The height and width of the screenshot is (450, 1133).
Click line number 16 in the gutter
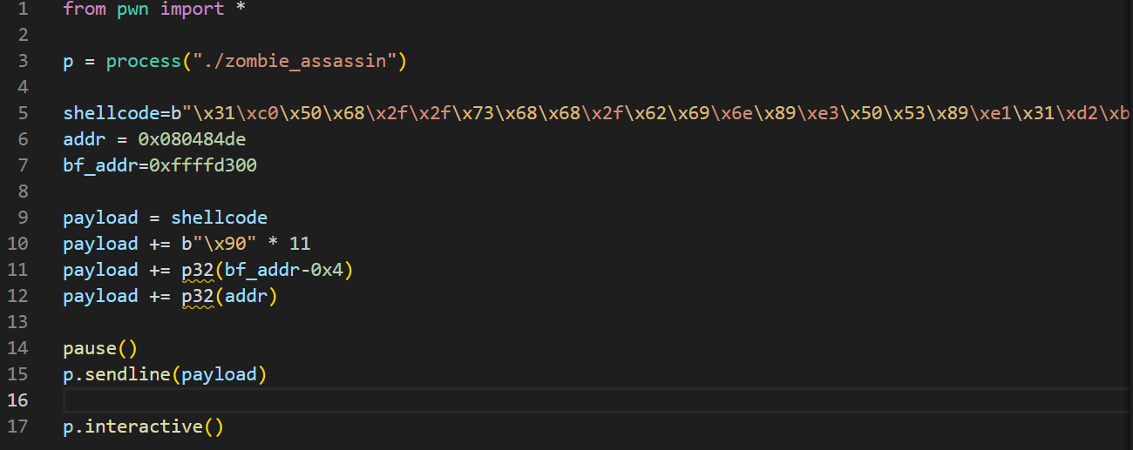pos(17,400)
